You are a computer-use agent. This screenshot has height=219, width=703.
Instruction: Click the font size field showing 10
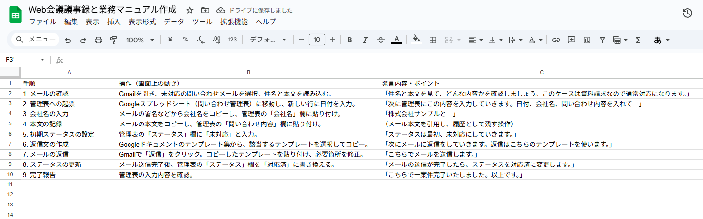[x=317, y=40]
